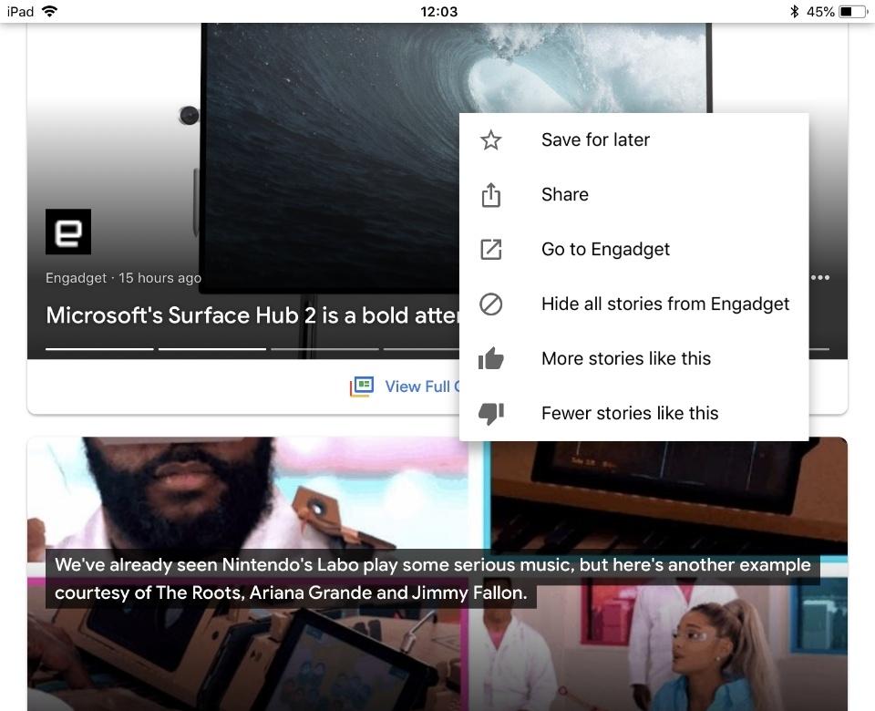Tap the Full Coverage icon

(x=362, y=386)
